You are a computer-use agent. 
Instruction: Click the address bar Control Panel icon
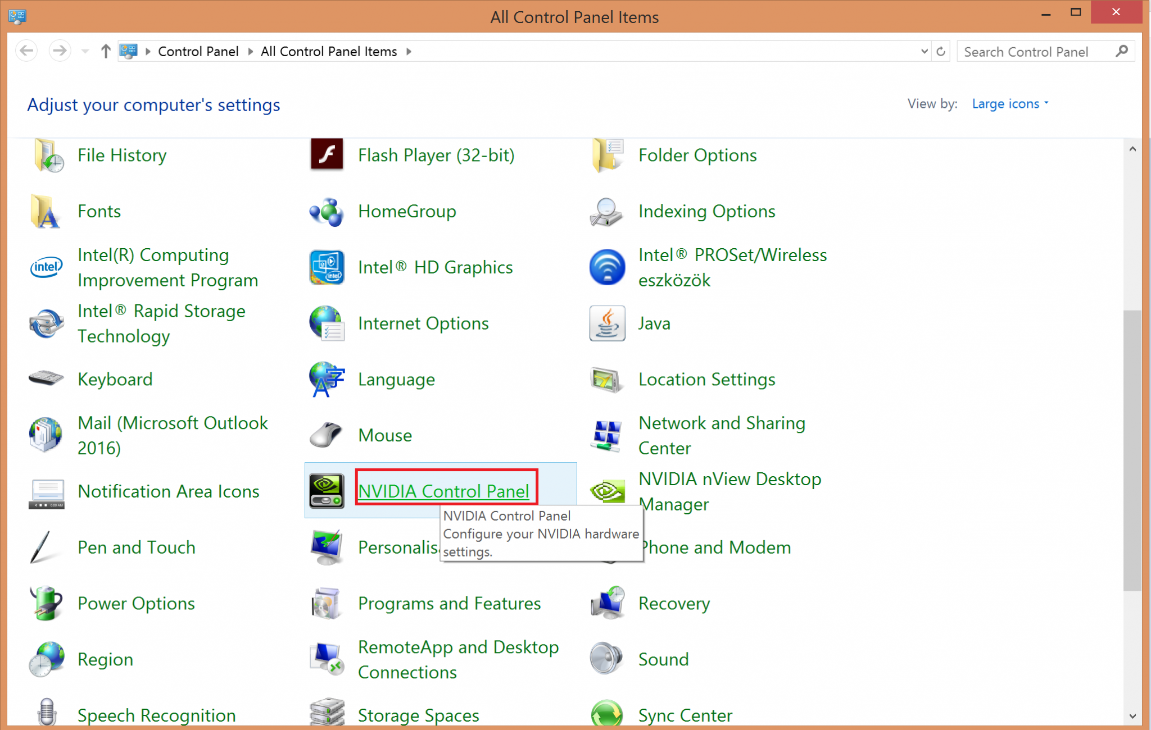click(x=129, y=51)
